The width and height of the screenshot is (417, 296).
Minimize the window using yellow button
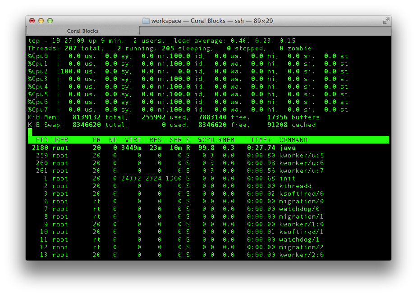[41, 21]
